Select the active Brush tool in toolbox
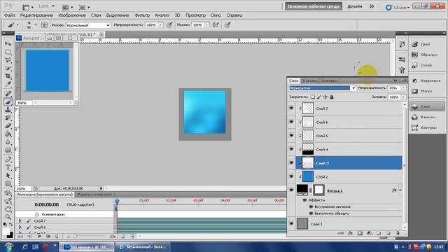 tap(8, 101)
